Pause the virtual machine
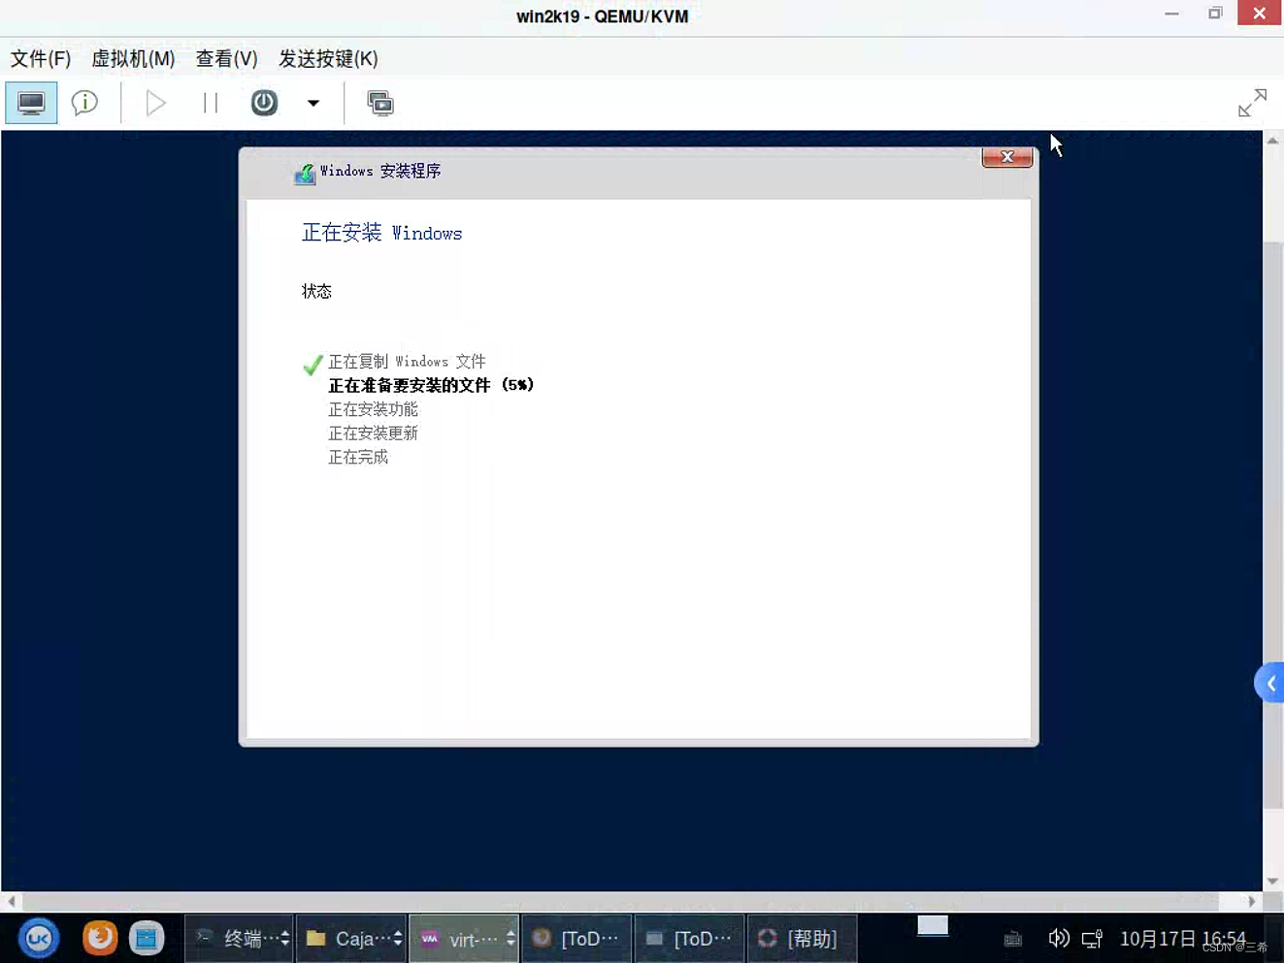 click(210, 103)
